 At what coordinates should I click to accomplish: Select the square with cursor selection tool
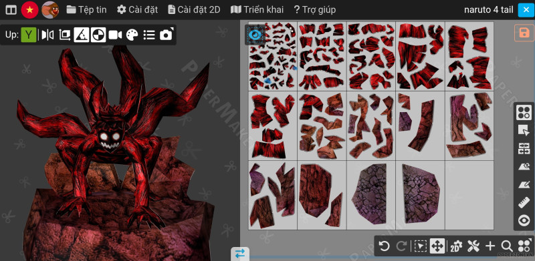click(524, 131)
